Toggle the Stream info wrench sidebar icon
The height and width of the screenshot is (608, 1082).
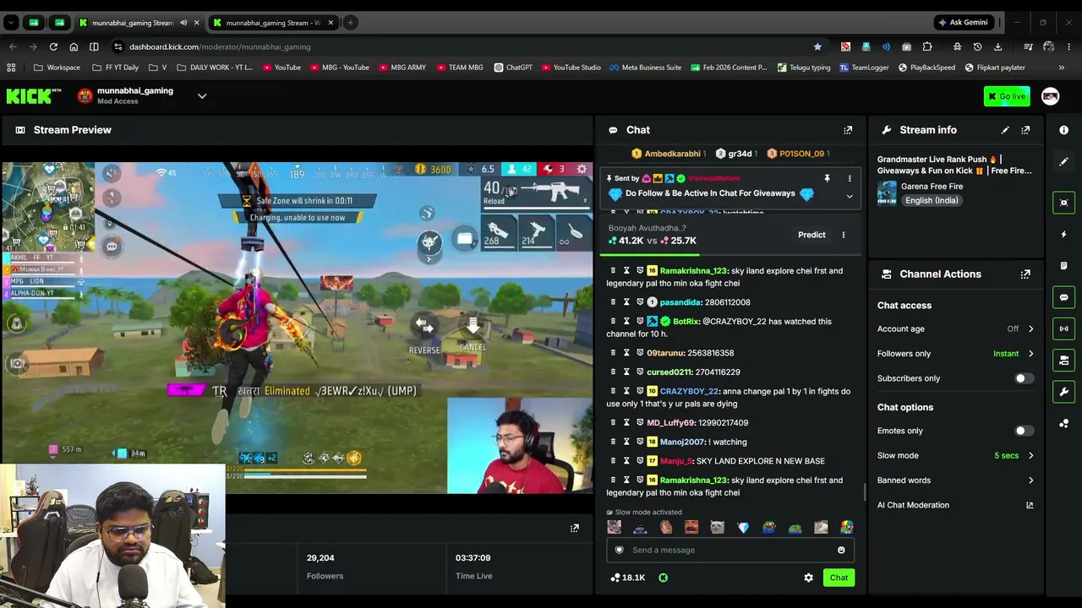pos(1063,392)
